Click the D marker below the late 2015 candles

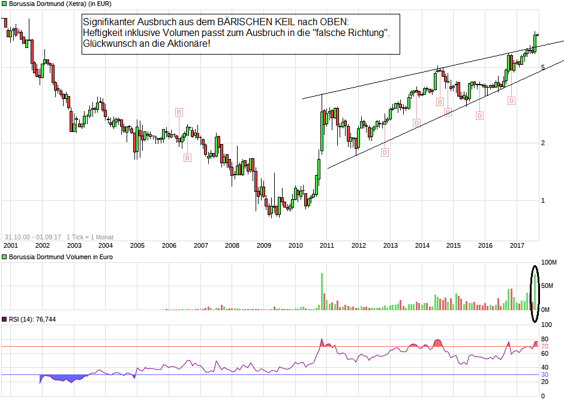tap(479, 116)
